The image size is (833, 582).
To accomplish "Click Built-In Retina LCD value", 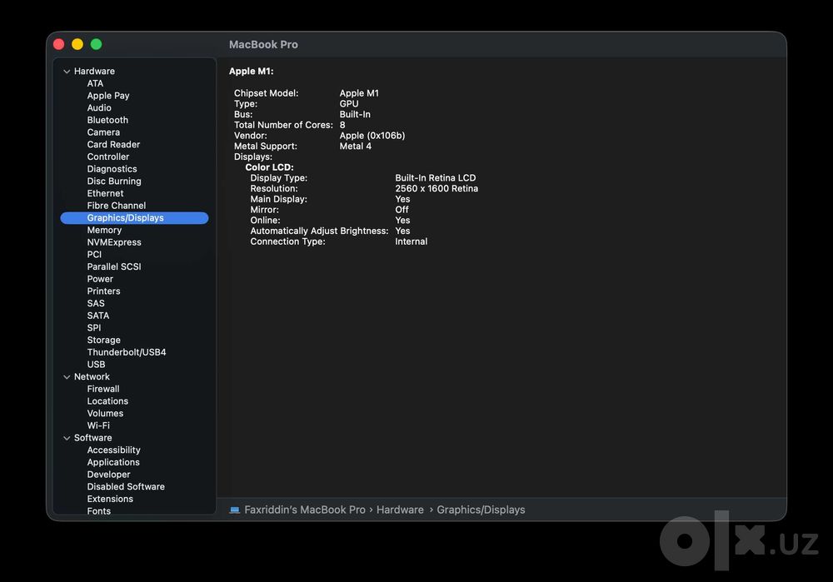I will (x=436, y=178).
